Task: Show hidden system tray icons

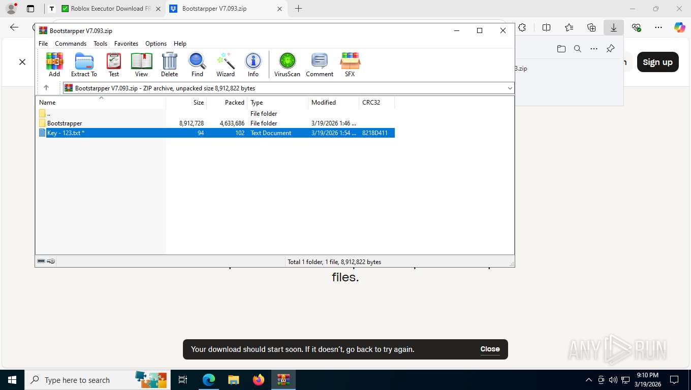Action: point(589,380)
